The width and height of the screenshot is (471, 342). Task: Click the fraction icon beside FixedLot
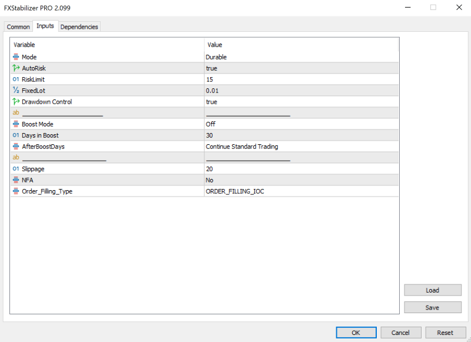pos(16,91)
